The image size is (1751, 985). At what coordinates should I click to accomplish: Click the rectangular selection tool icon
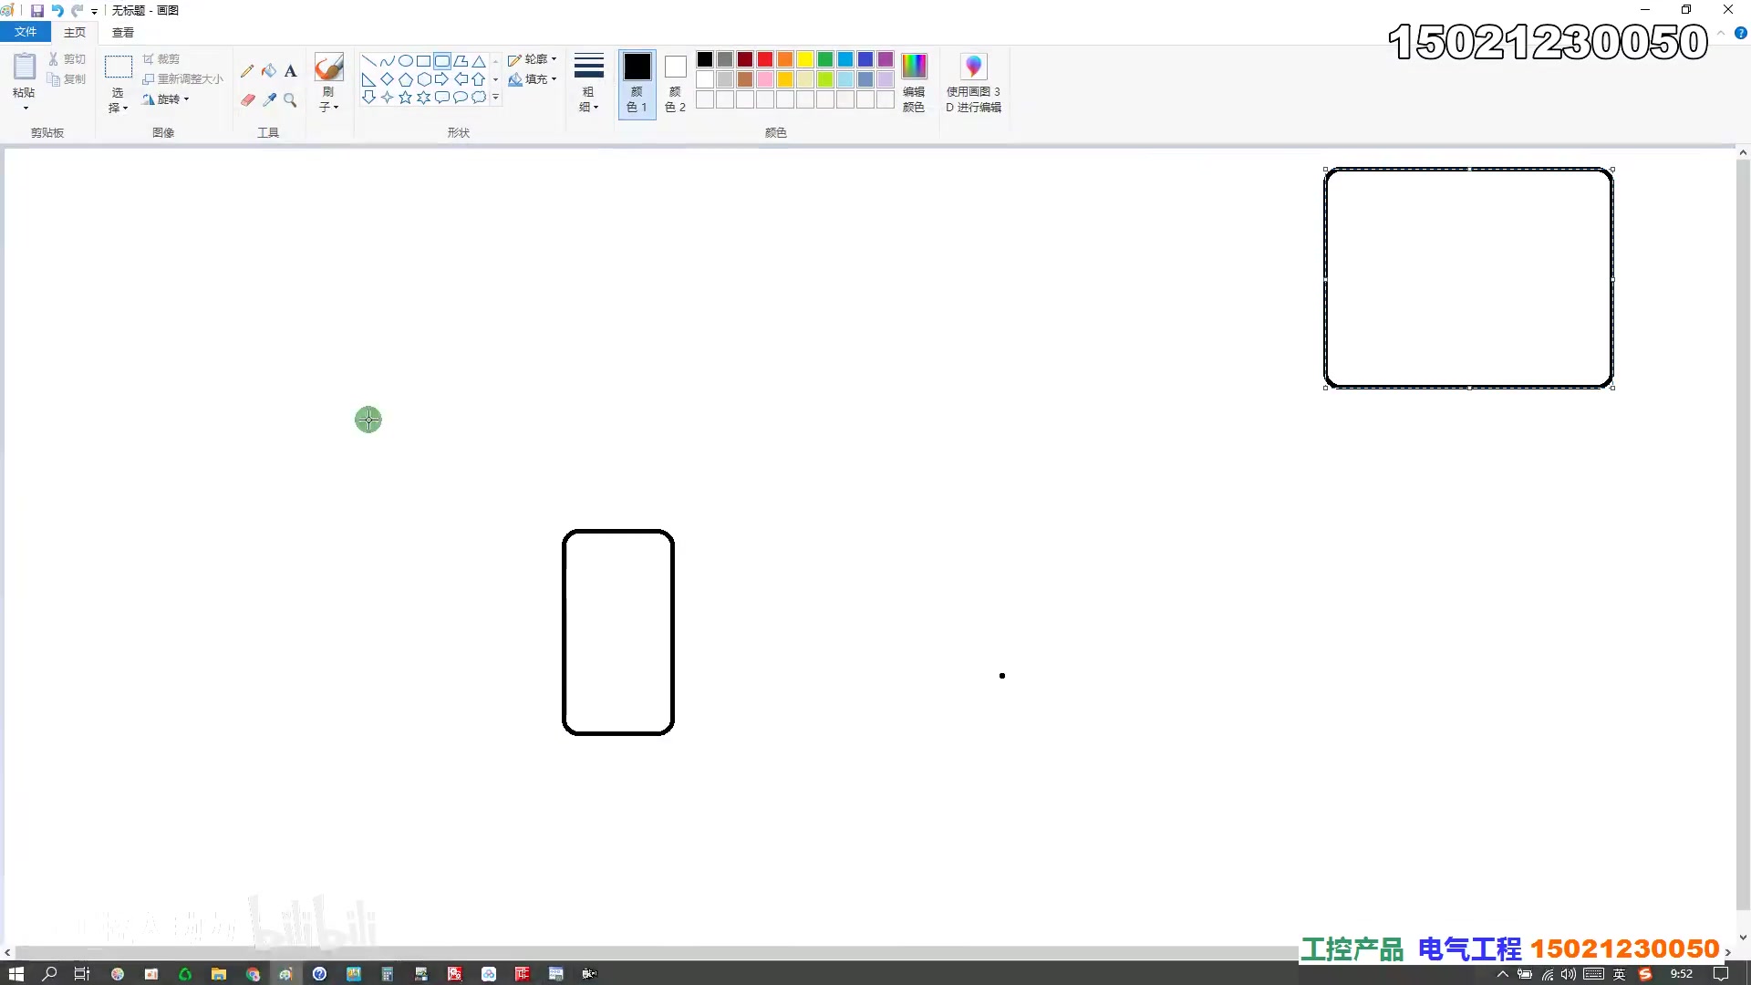pos(119,67)
